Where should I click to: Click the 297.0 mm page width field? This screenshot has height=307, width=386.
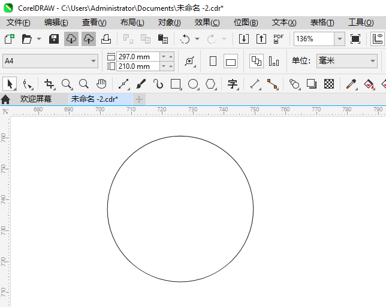pos(138,57)
